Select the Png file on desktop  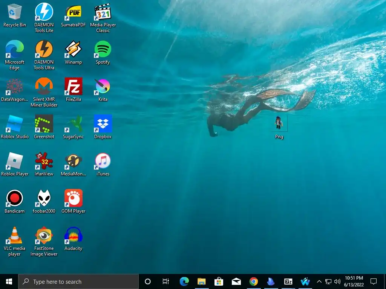(279, 127)
